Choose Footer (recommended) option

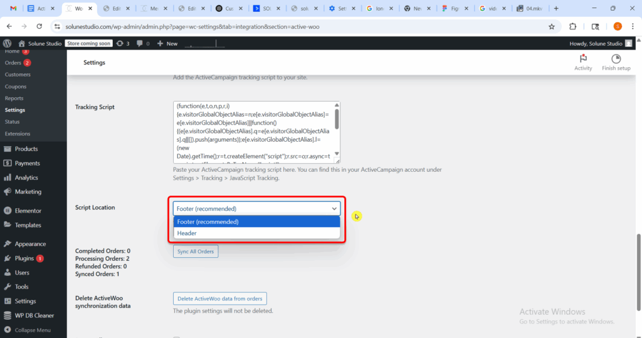(x=256, y=221)
